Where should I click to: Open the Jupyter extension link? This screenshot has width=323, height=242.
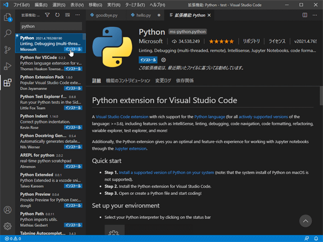[130, 148]
